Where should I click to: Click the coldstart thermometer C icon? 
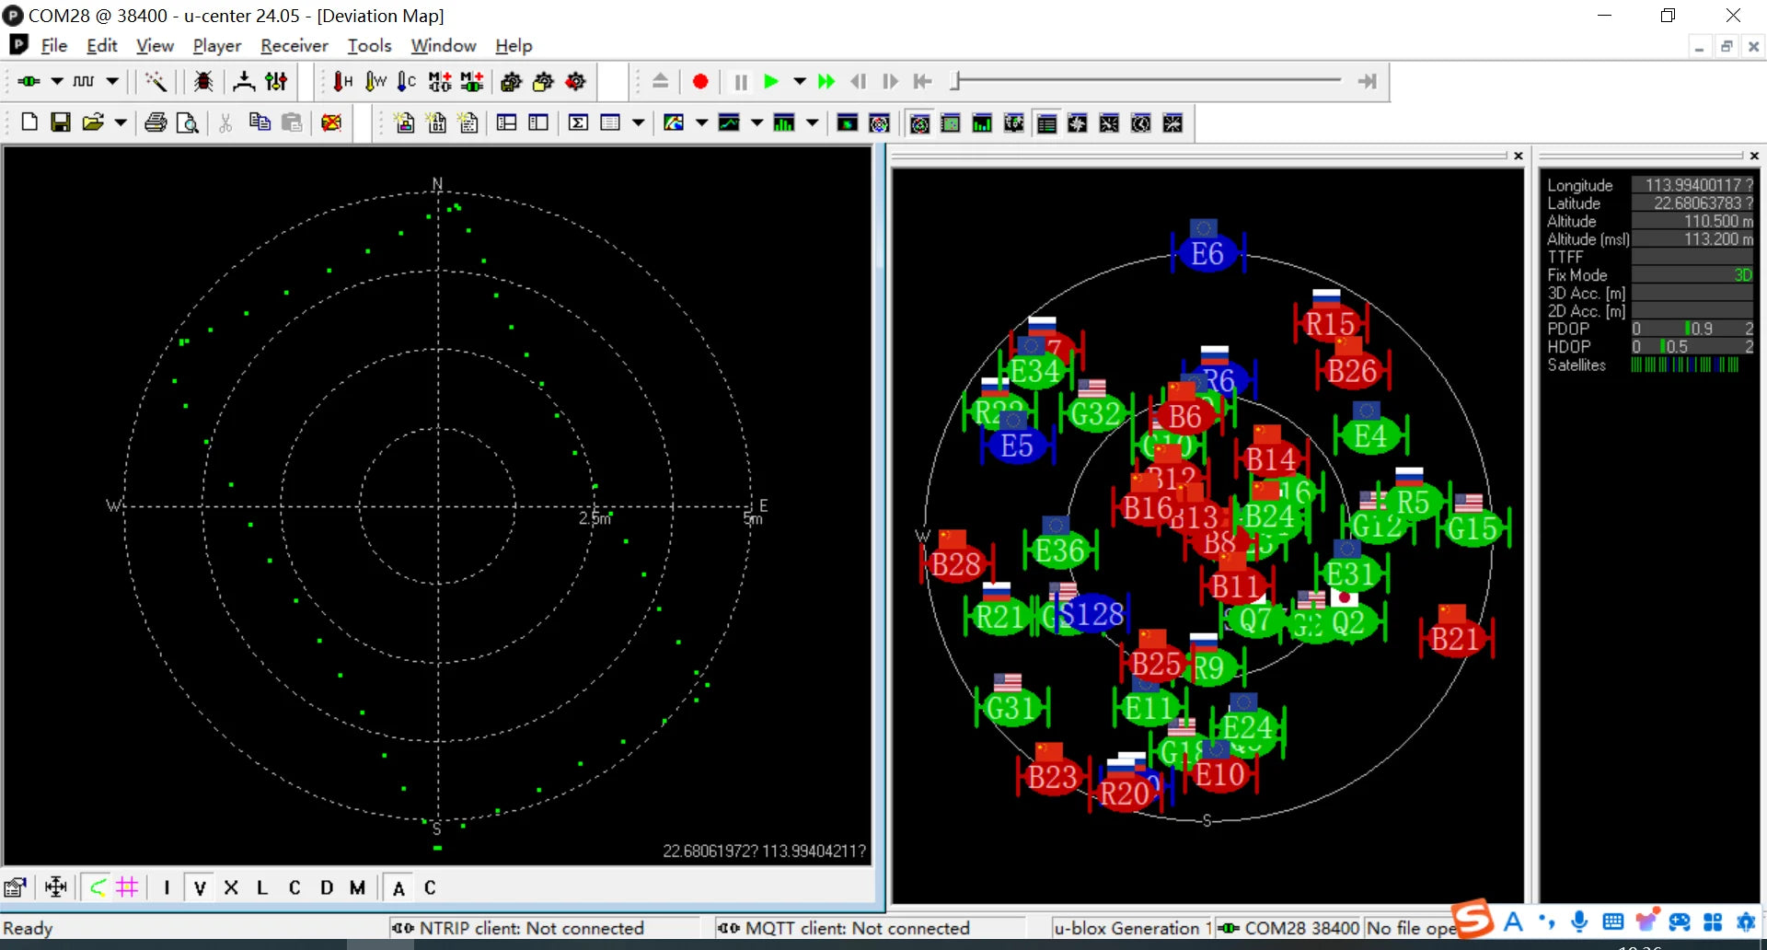coord(406,82)
